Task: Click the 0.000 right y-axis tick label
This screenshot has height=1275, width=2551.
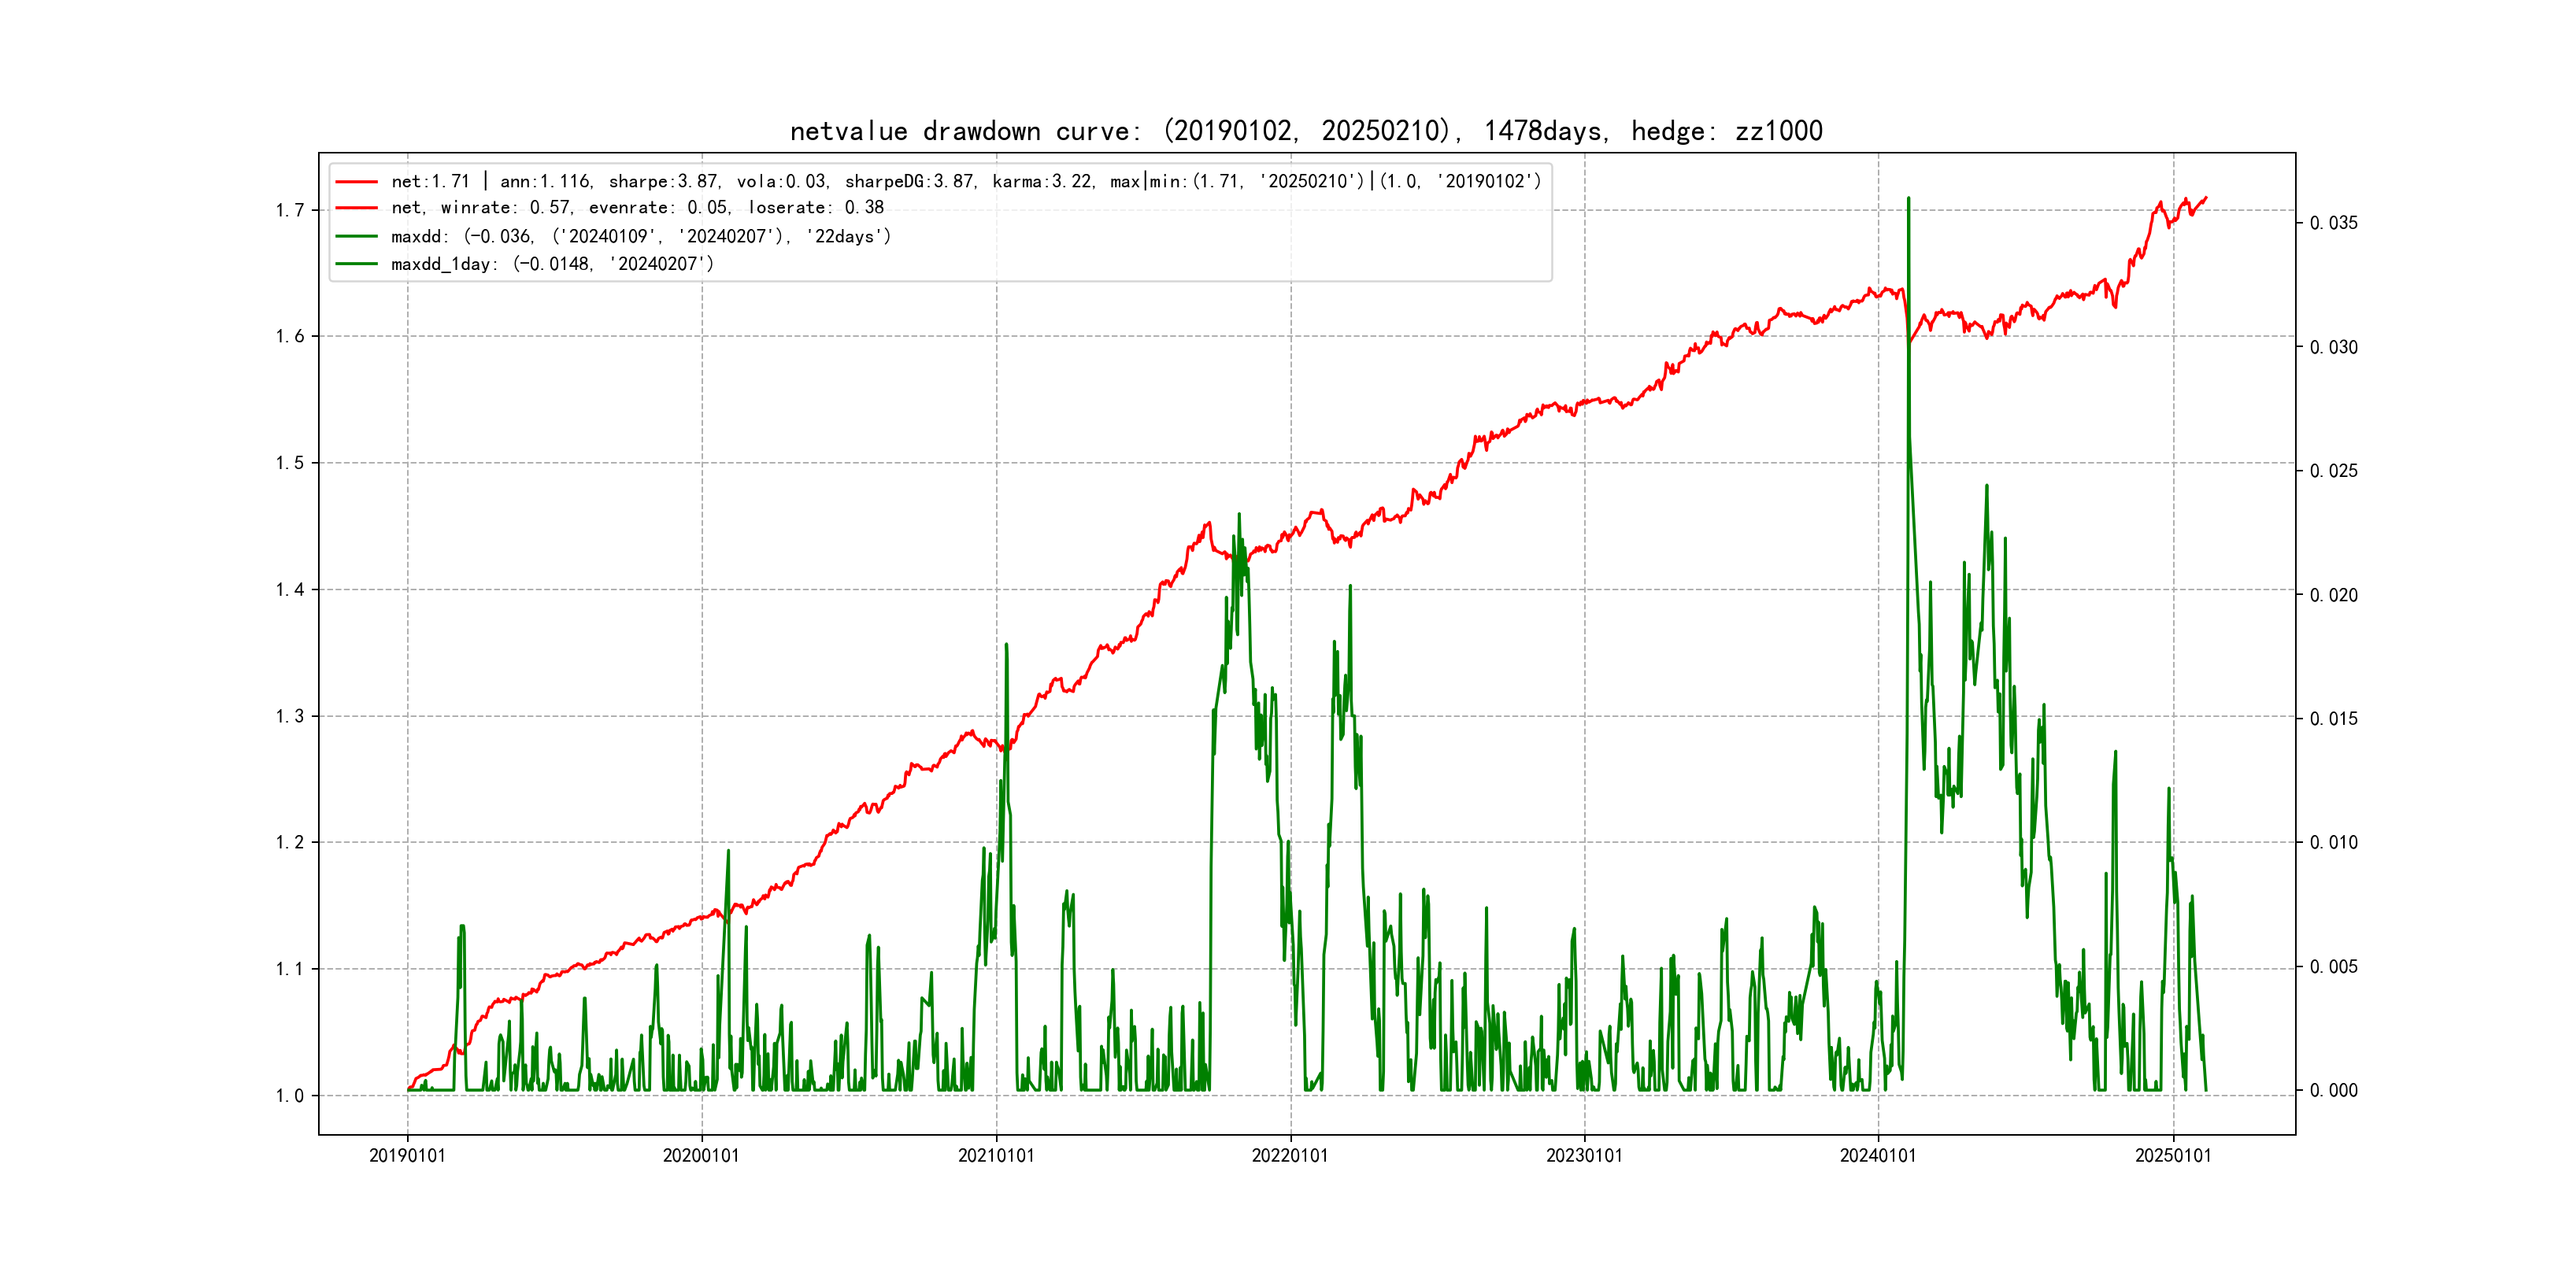Action: [x=2334, y=1090]
